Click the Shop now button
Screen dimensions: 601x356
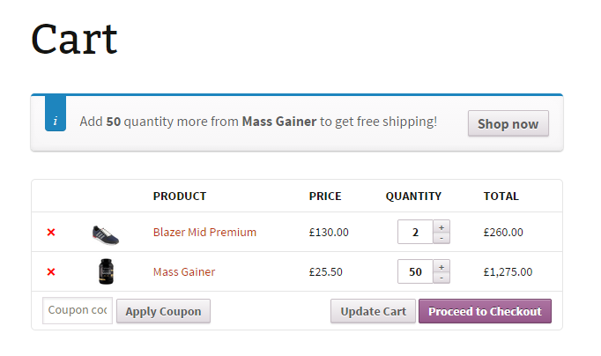click(x=508, y=123)
